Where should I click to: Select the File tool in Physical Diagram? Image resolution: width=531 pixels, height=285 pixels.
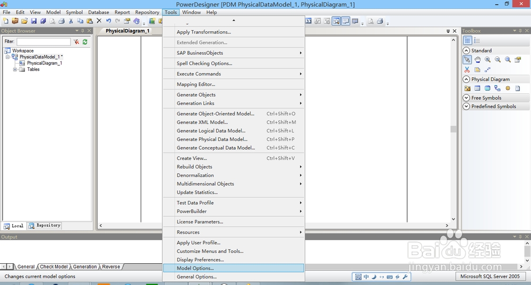(517, 88)
